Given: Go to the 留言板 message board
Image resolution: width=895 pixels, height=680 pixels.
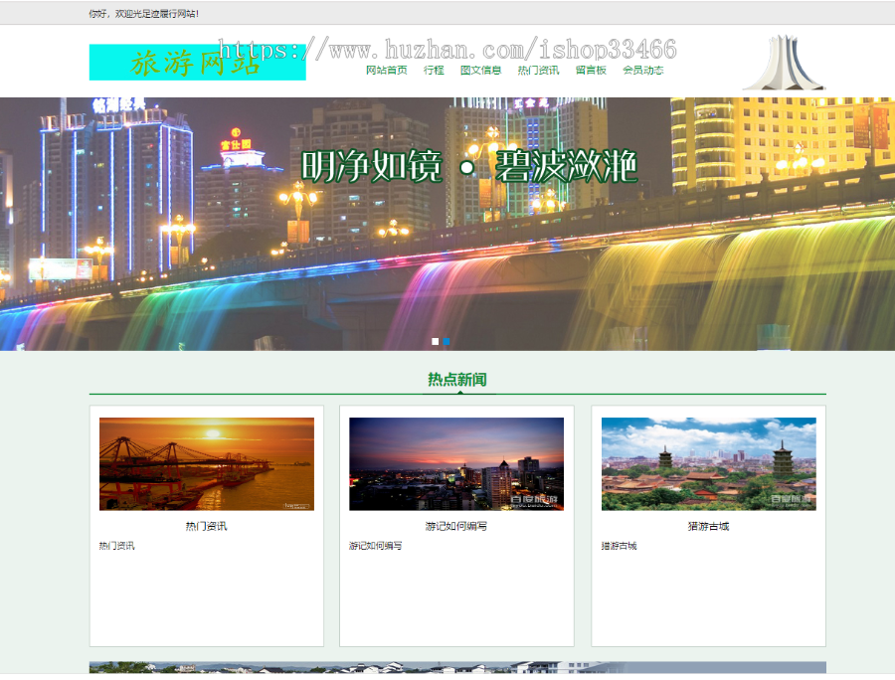Looking at the screenshot, I should pyautogui.click(x=589, y=70).
